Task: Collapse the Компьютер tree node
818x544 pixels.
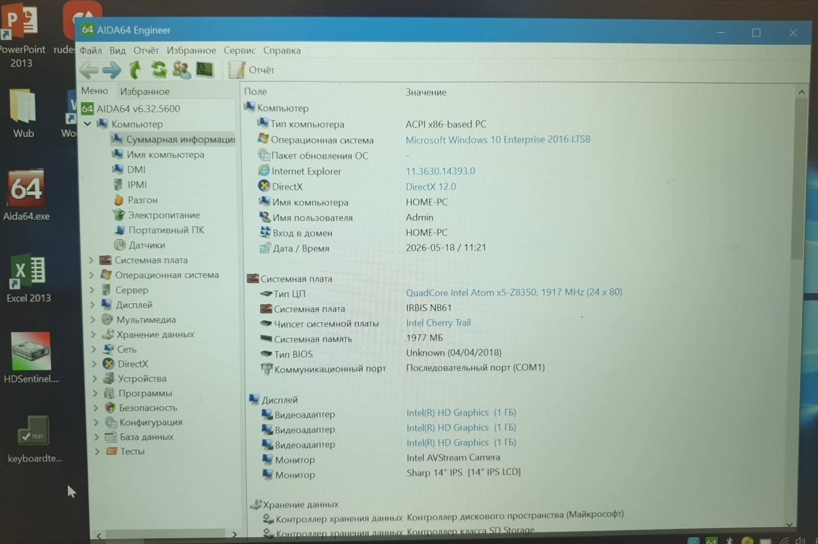Action: click(x=88, y=123)
